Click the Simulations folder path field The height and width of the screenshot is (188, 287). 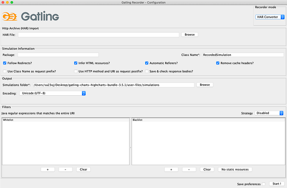114,85
